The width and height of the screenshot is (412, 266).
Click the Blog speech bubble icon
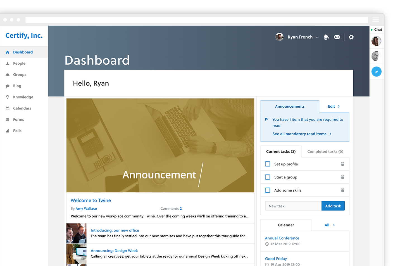coord(8,86)
